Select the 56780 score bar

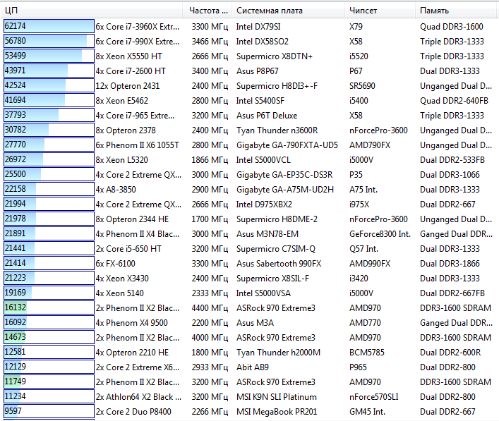[x=49, y=41]
